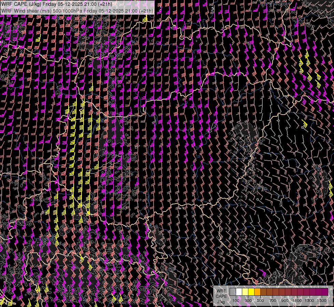
Task: Select the 1500 label on CAPE legend
Action: tap(322, 300)
